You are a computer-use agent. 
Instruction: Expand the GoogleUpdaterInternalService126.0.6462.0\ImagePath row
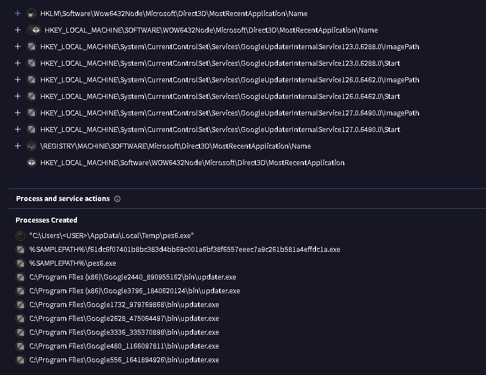pos(18,80)
